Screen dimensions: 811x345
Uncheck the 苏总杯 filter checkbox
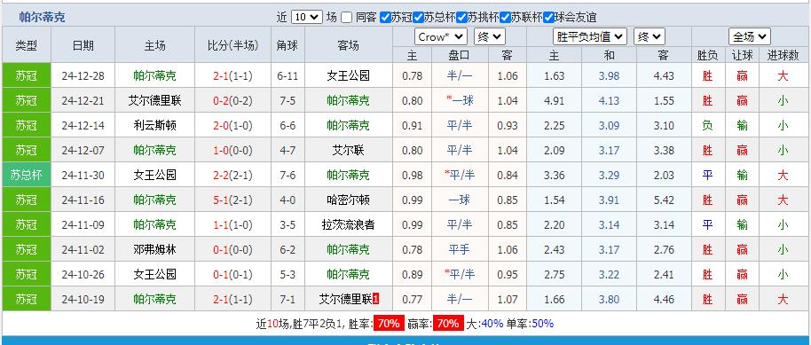pyautogui.click(x=418, y=17)
